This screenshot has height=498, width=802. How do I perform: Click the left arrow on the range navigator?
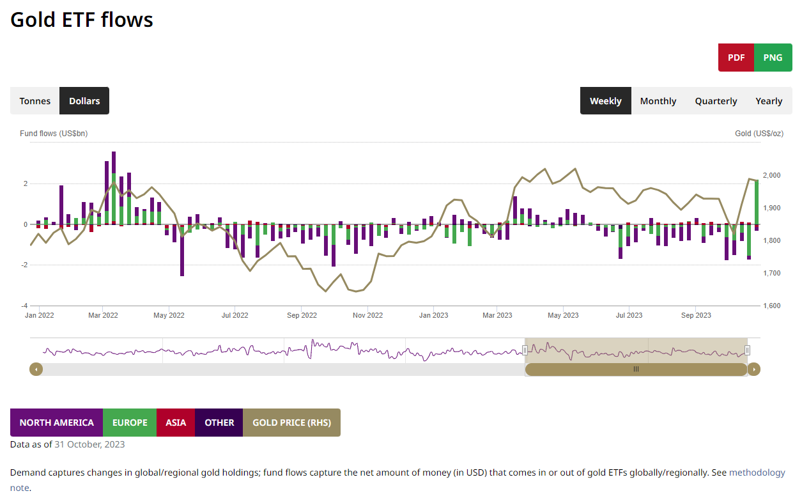point(36,369)
